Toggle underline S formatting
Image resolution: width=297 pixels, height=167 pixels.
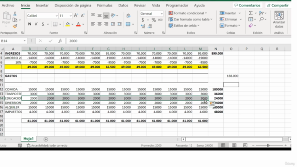pyautogui.click(x=43, y=24)
